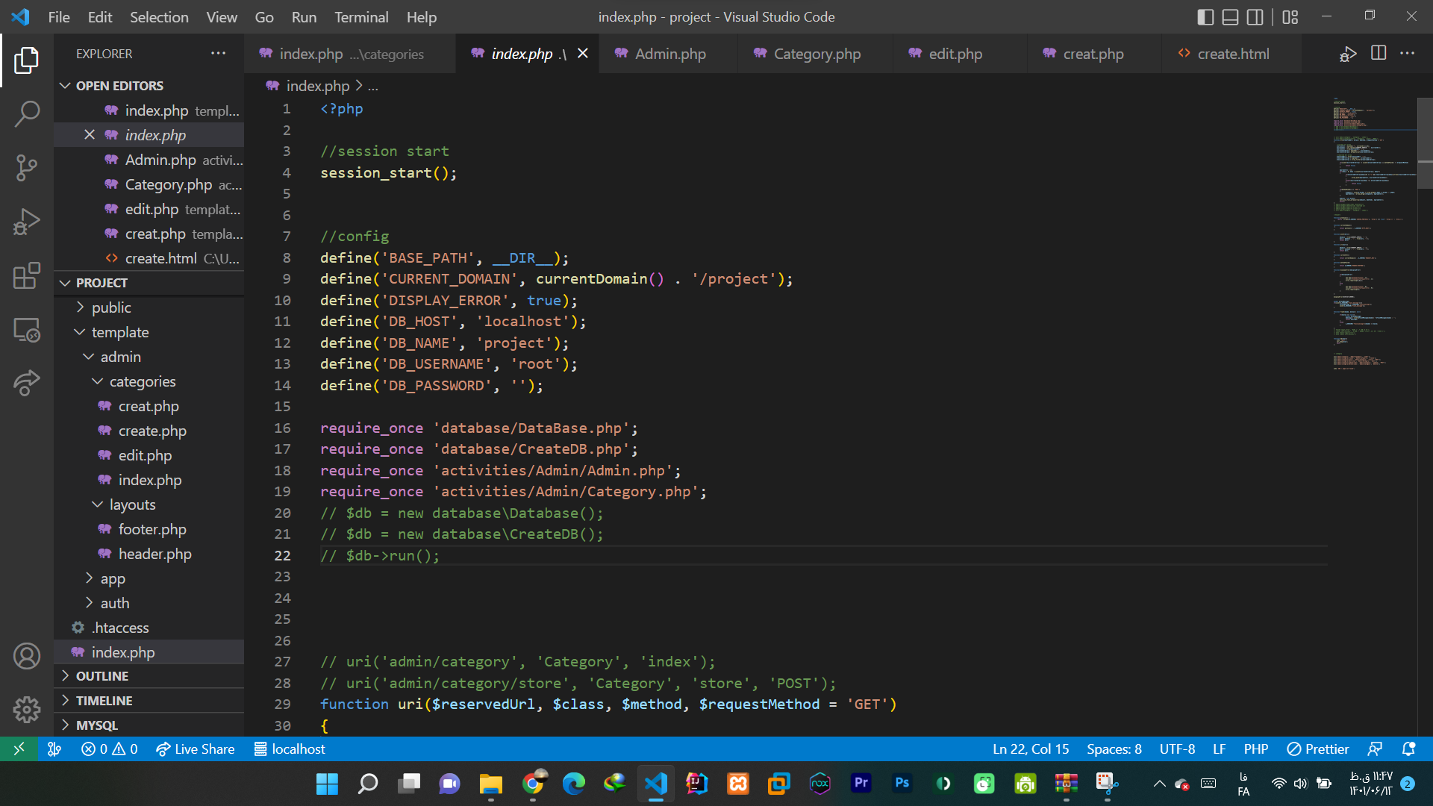Toggle the Primary Side Bar layout button
Image resolution: width=1433 pixels, height=806 pixels.
(x=1205, y=16)
